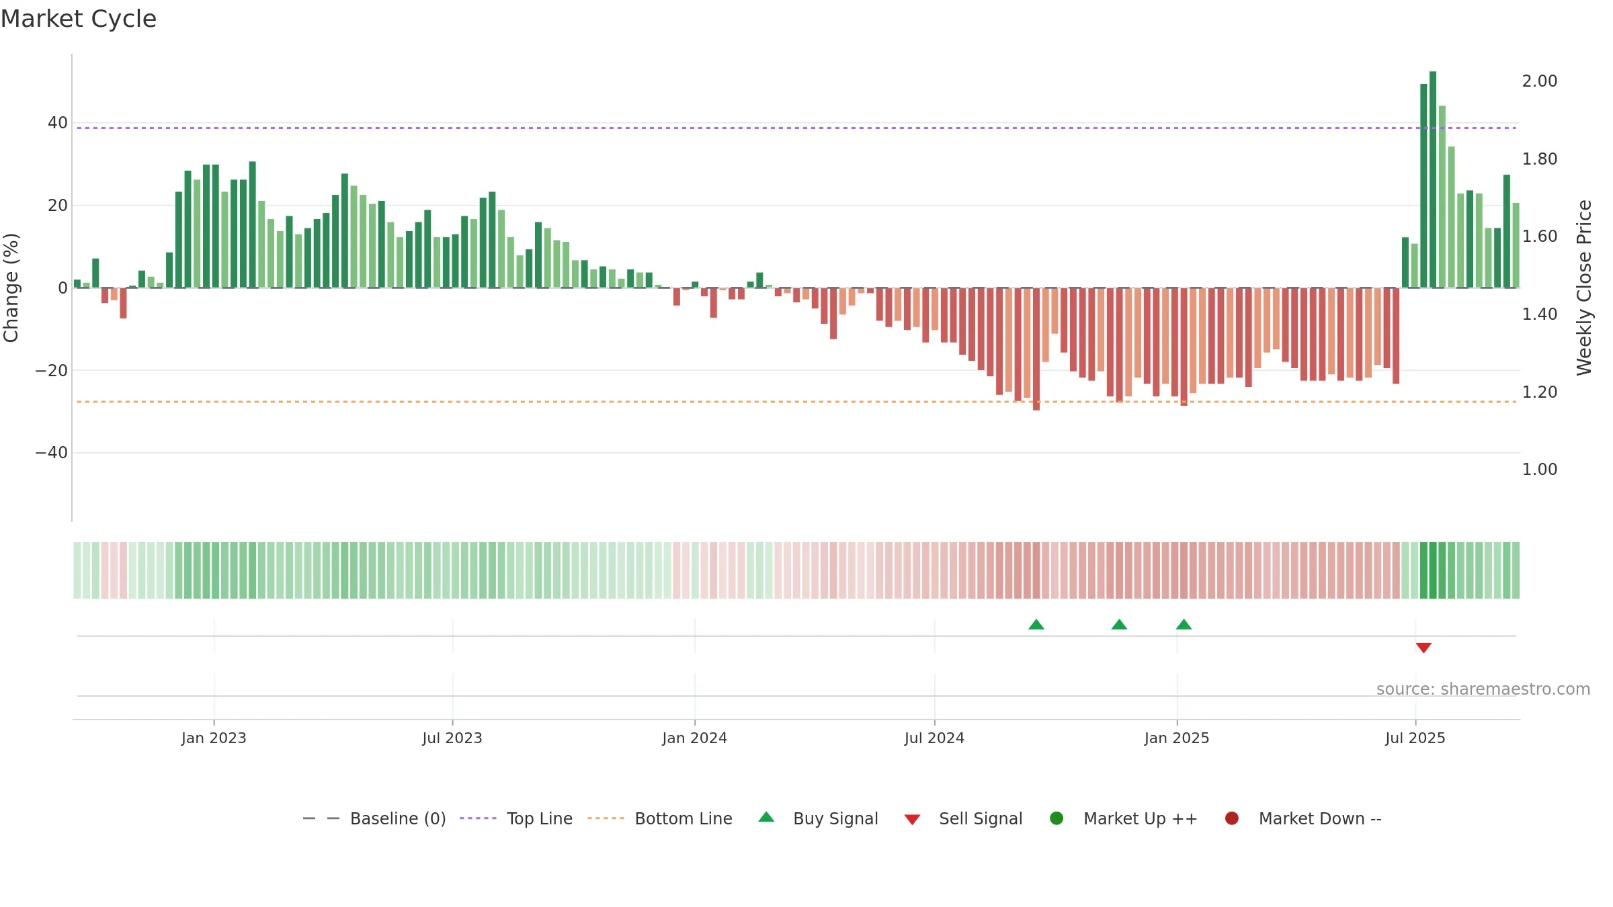Select the first buy signal triangle marker
This screenshot has width=1613, height=907.
[1036, 625]
